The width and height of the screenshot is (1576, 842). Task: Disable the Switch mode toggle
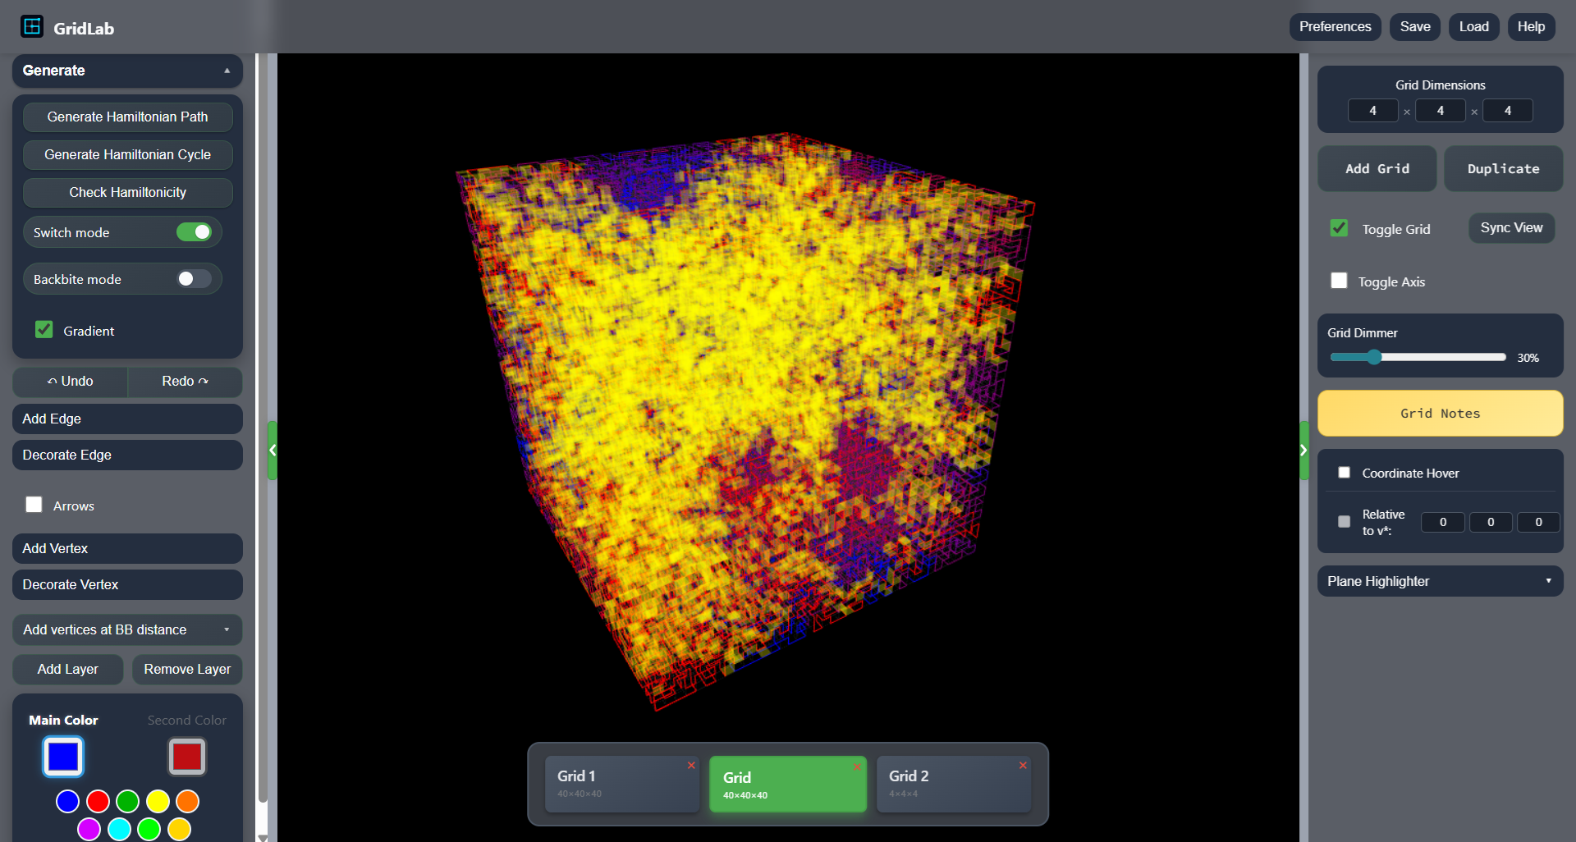194,232
